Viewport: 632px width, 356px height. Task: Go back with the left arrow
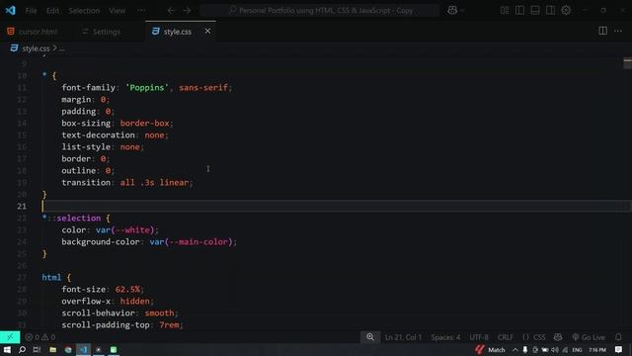[171, 11]
